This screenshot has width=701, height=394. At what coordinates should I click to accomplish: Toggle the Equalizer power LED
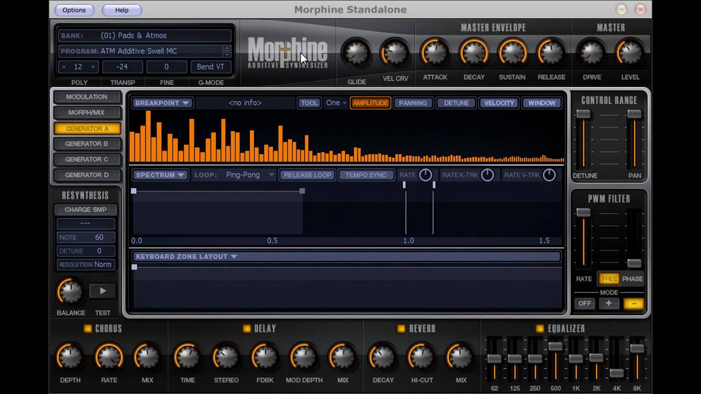[x=539, y=328]
